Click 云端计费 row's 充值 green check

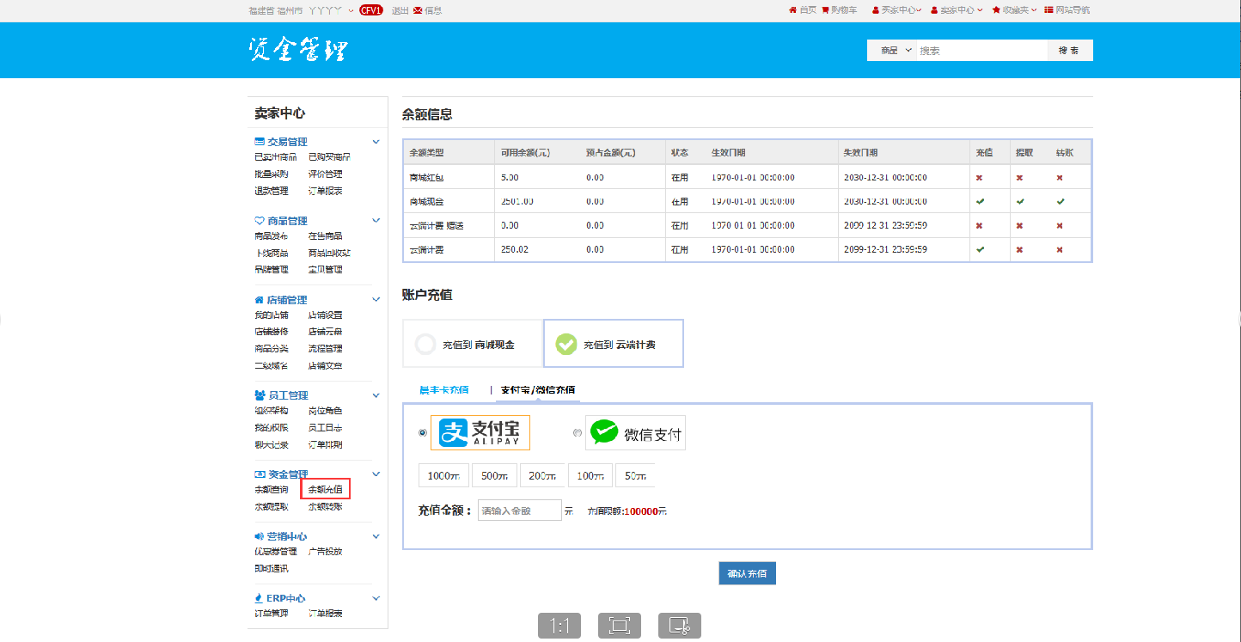pyautogui.click(x=980, y=249)
